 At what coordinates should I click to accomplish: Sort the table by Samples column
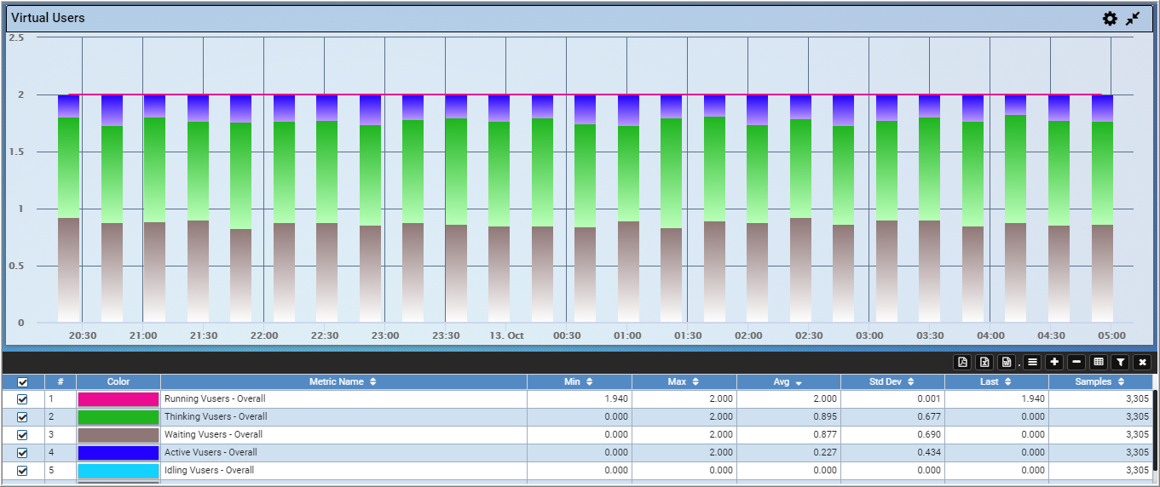coord(1099,381)
